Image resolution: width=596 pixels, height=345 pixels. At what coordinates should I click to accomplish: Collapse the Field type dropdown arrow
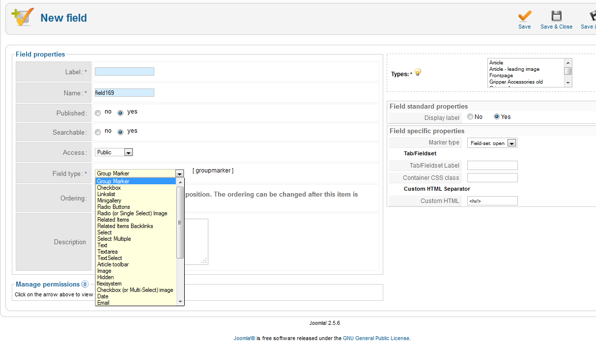click(179, 173)
